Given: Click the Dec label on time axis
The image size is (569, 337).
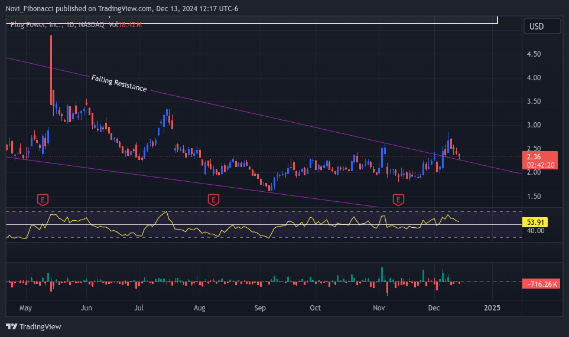Looking at the screenshot, I should 434,308.
